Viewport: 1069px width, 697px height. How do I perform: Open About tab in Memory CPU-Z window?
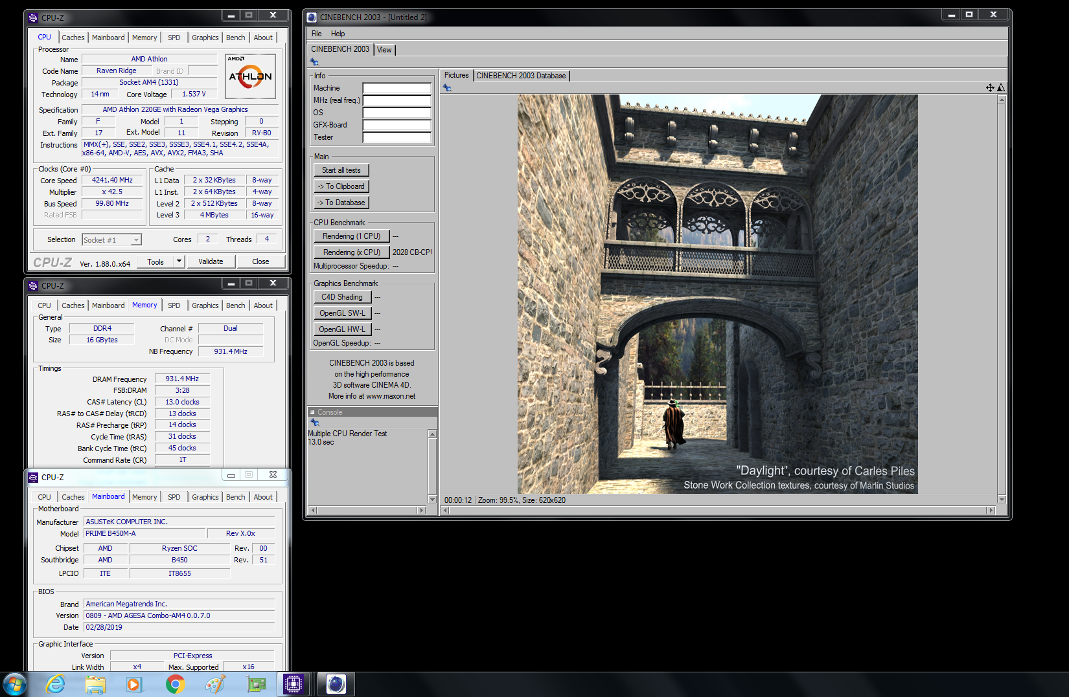pos(263,305)
